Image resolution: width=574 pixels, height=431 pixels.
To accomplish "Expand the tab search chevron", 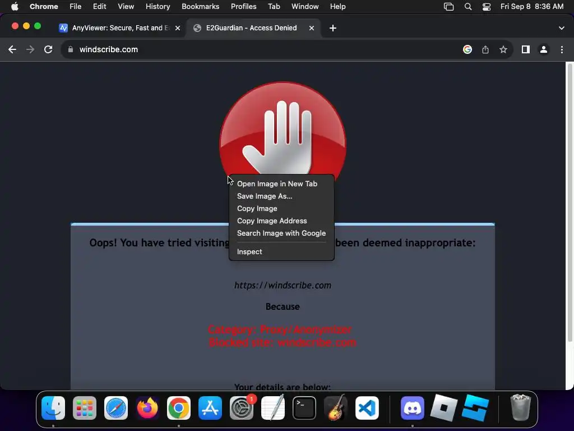I will pos(562,28).
